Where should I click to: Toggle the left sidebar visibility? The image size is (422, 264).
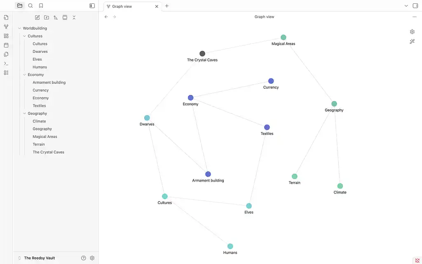(91, 6)
